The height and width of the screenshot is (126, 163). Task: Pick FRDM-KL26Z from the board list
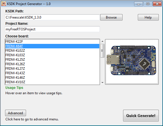(52, 64)
